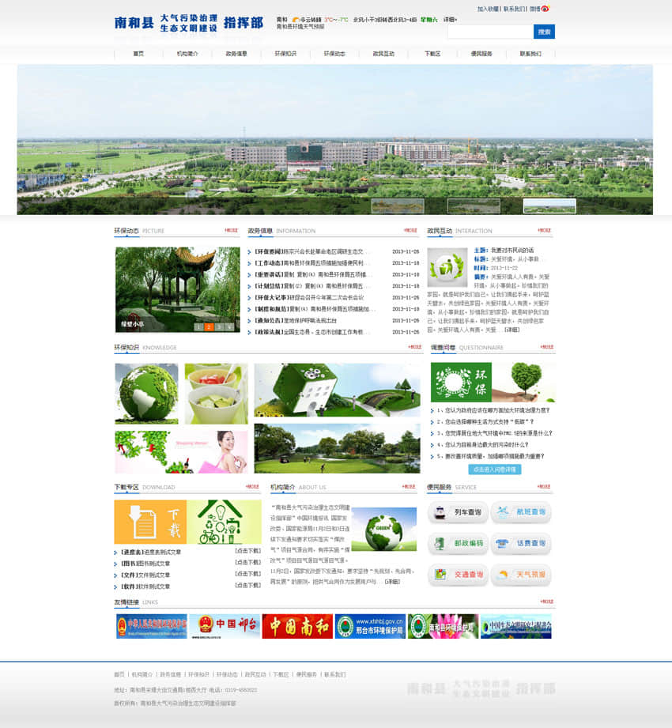Expand MORE in 政务信息 Information section
This screenshot has width=672, height=728.
click(410, 231)
